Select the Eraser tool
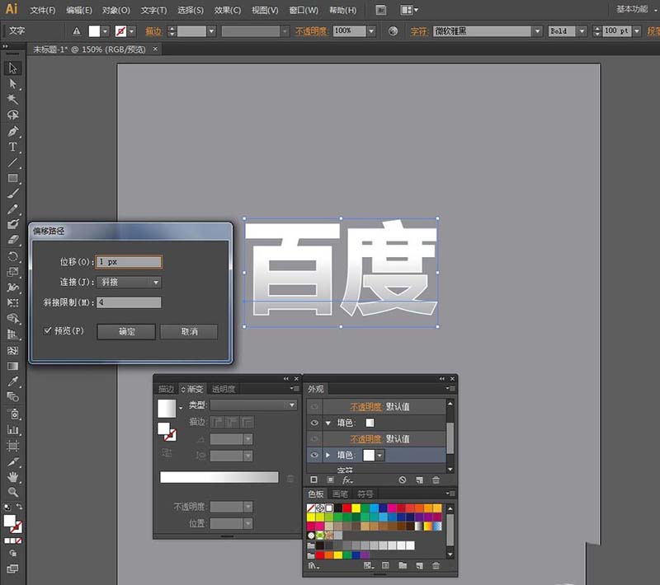Screen dimensions: 660x585 [12, 240]
